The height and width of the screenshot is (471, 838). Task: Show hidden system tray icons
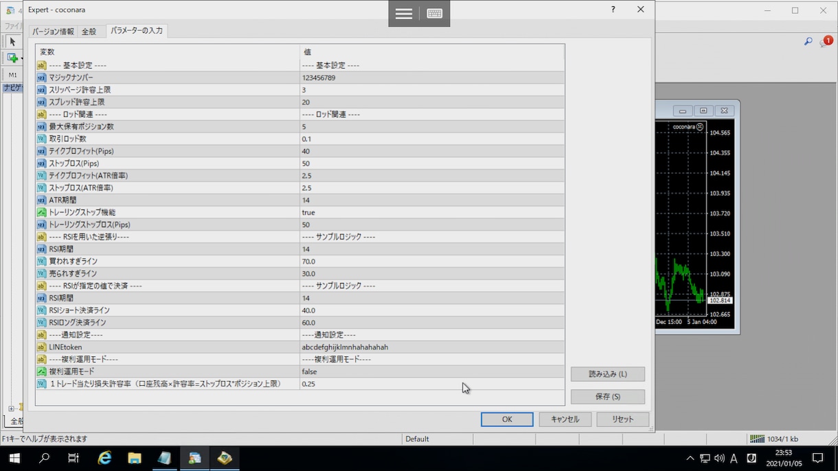[690, 458]
